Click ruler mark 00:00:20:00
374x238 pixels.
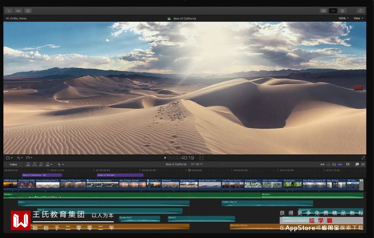(103, 170)
